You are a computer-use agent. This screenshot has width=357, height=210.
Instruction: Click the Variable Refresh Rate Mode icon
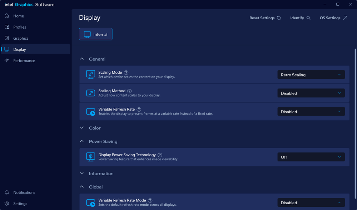tap(91, 203)
